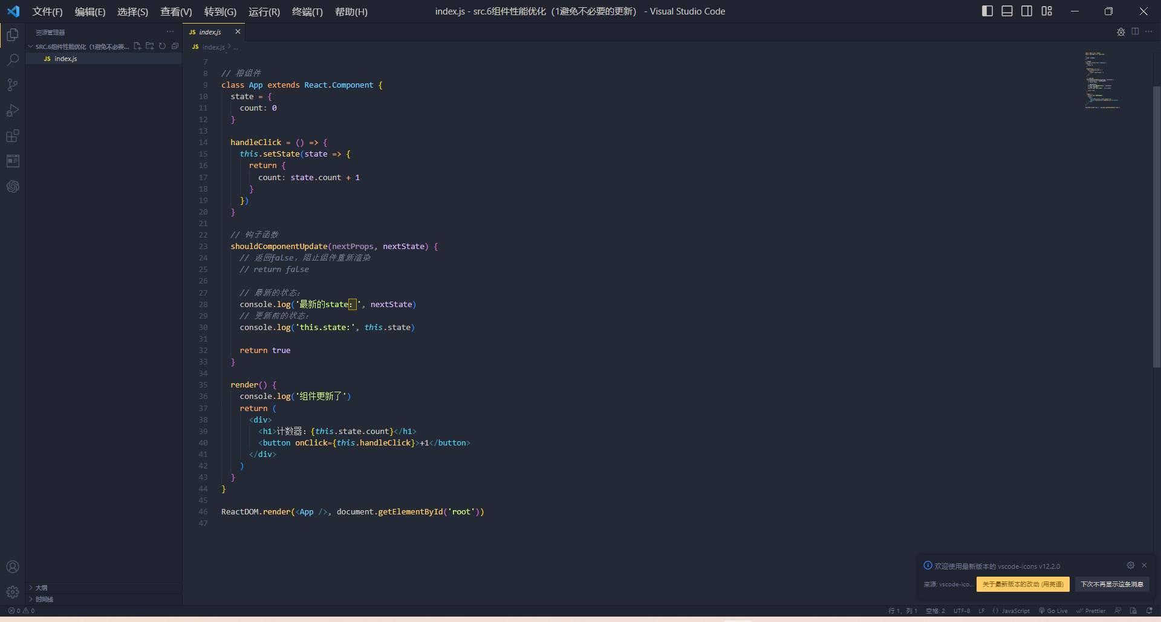Open the Search view in the activity bar
This screenshot has width=1161, height=622.
pyautogui.click(x=13, y=59)
